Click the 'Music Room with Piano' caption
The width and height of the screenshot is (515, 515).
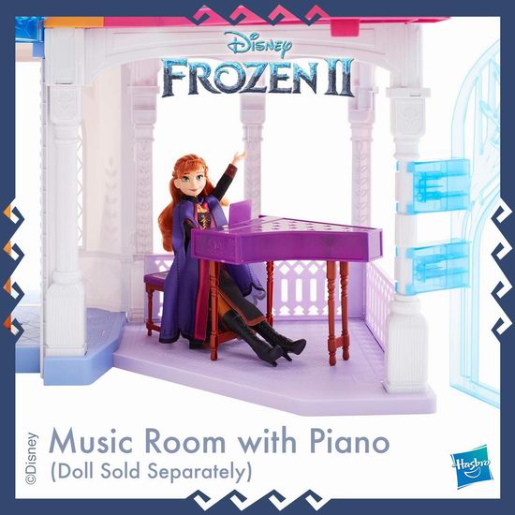pos(219,442)
